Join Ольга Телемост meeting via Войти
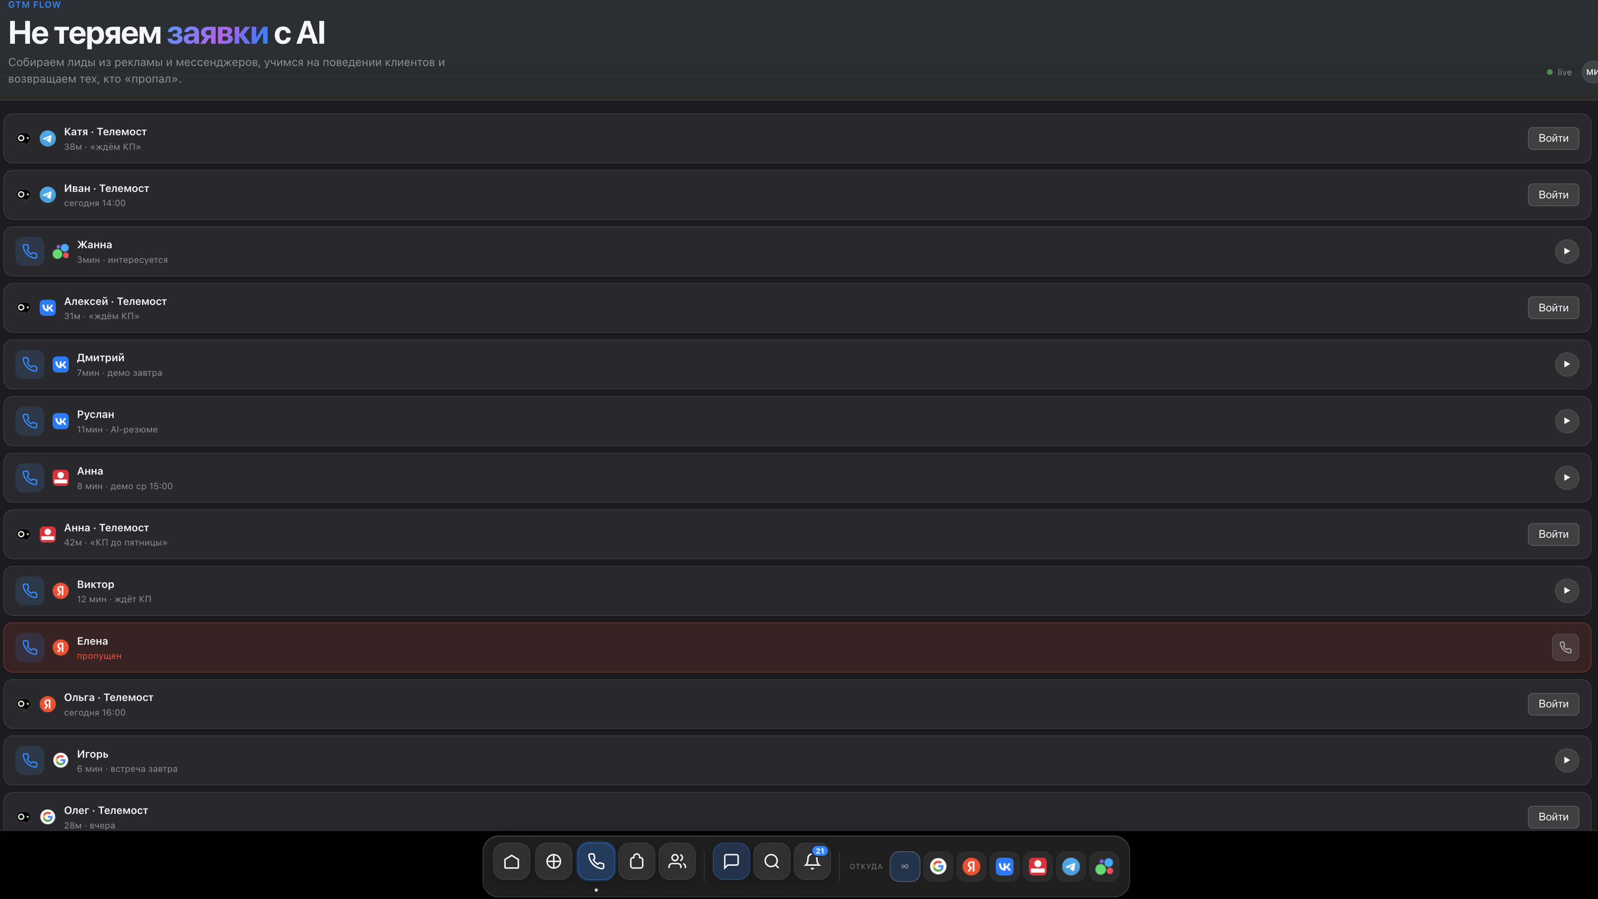1598x899 pixels. coord(1553,703)
